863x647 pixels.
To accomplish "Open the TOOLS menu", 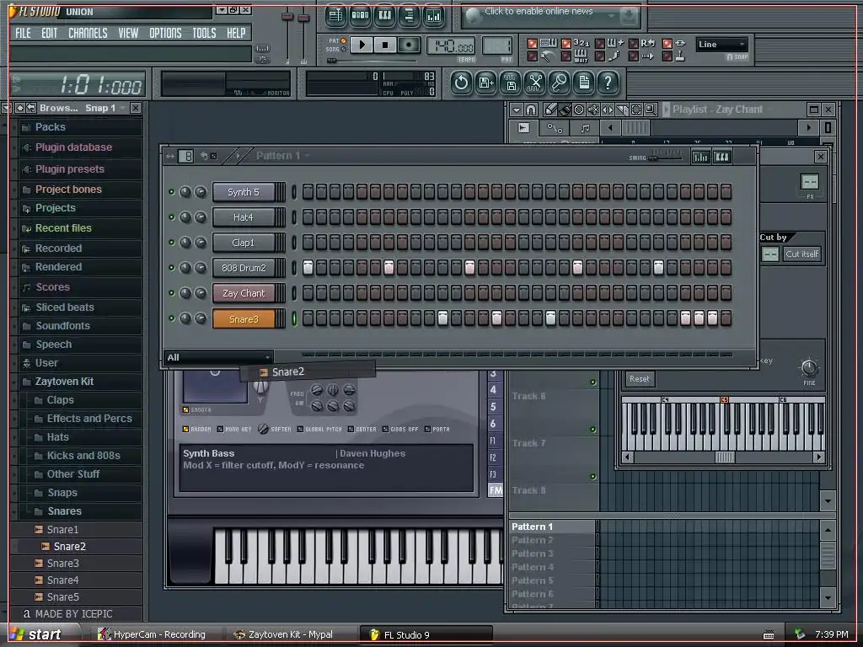I will [x=204, y=34].
